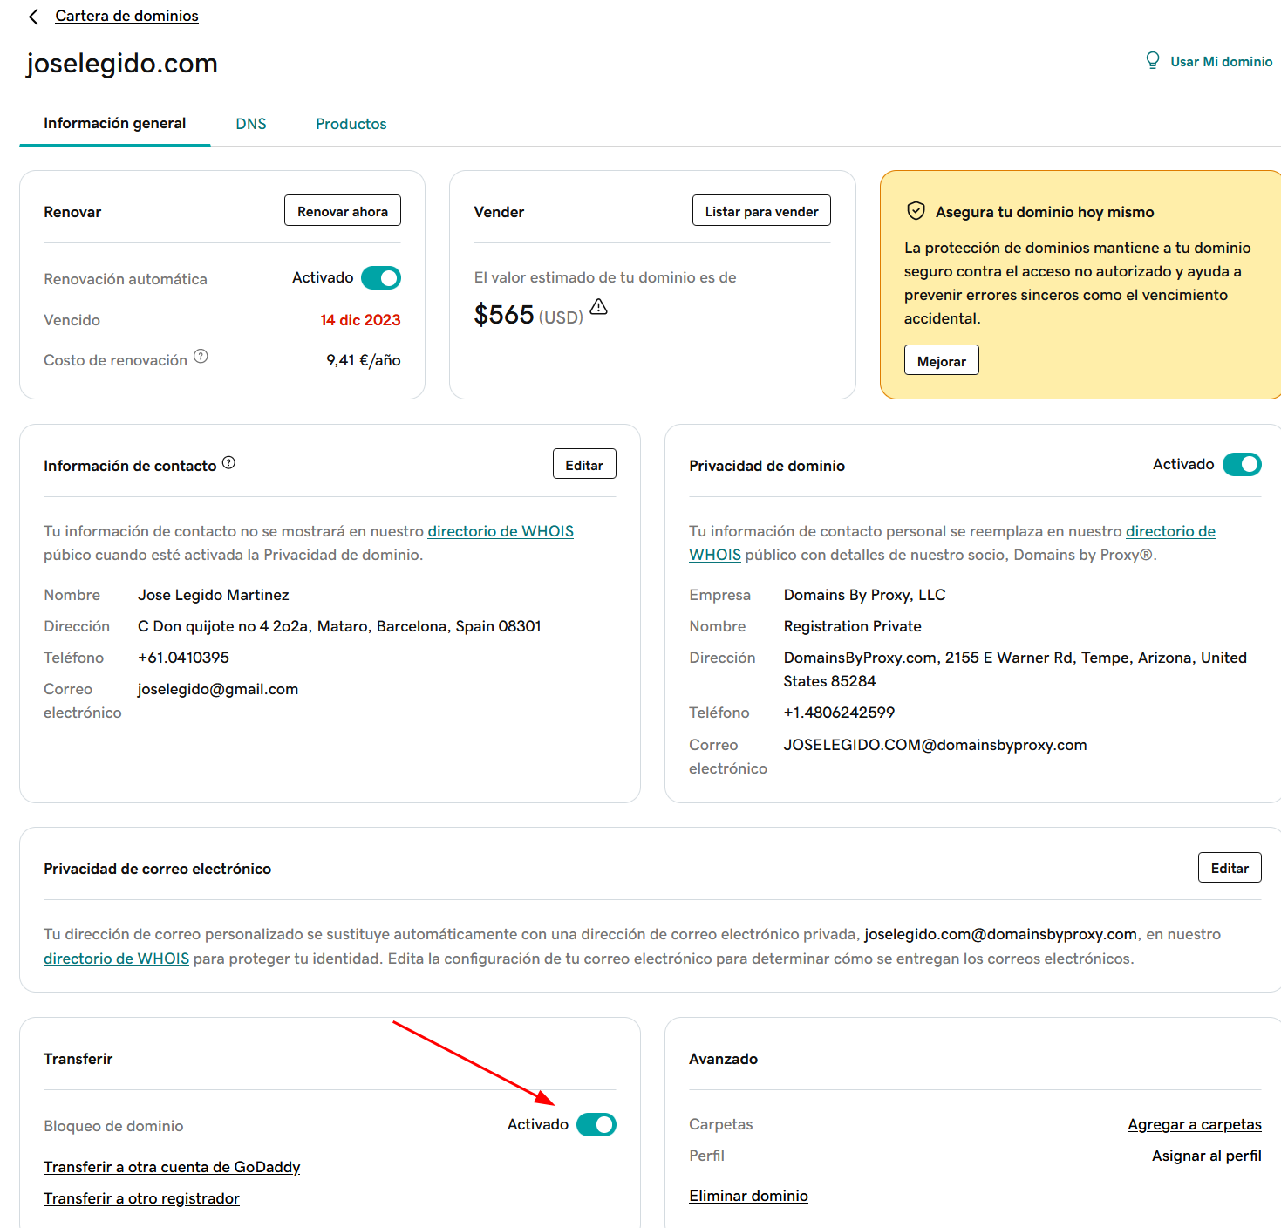The image size is (1281, 1228).
Task: Click the shield icon in the yellow banner
Action: coord(916,211)
